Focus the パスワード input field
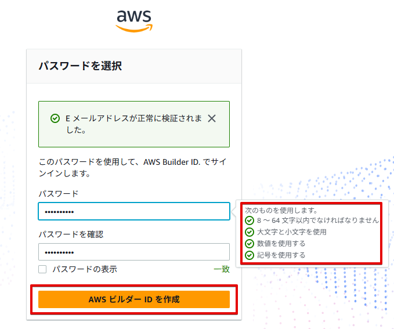Image resolution: width=394 pixels, height=329 pixels. (x=134, y=211)
